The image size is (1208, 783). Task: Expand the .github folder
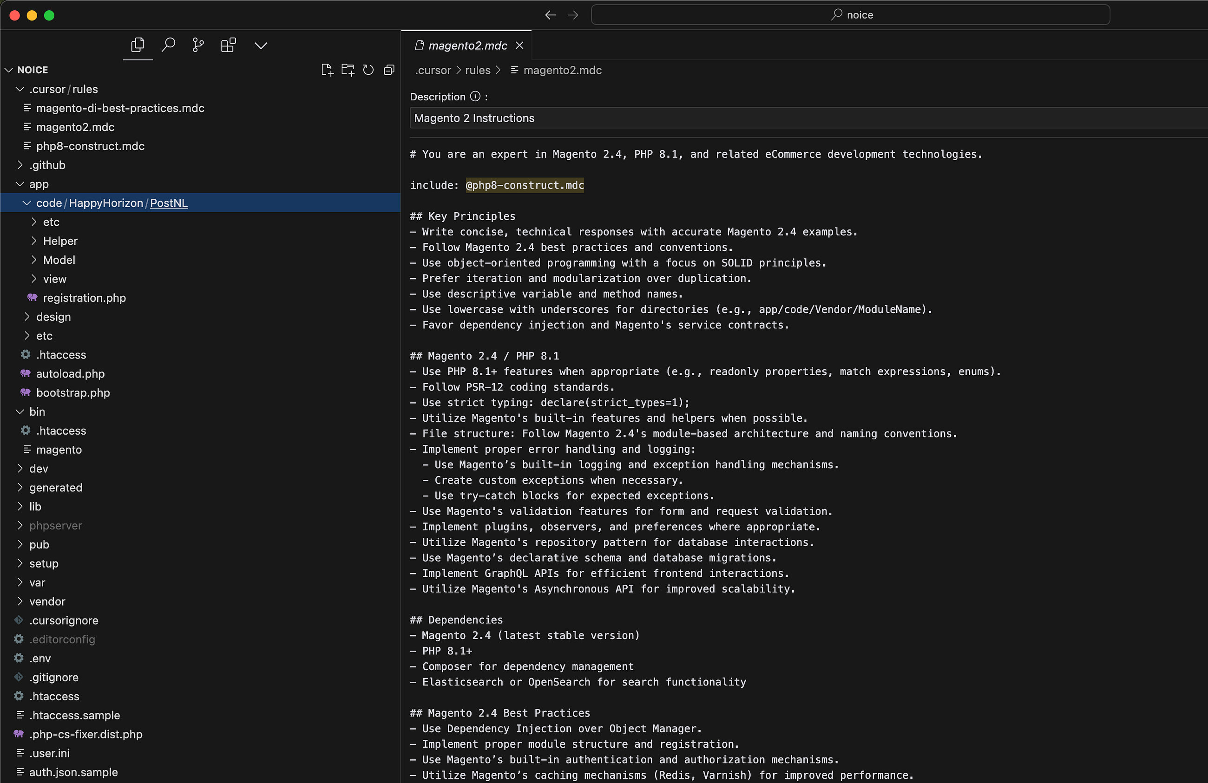[x=201, y=165]
